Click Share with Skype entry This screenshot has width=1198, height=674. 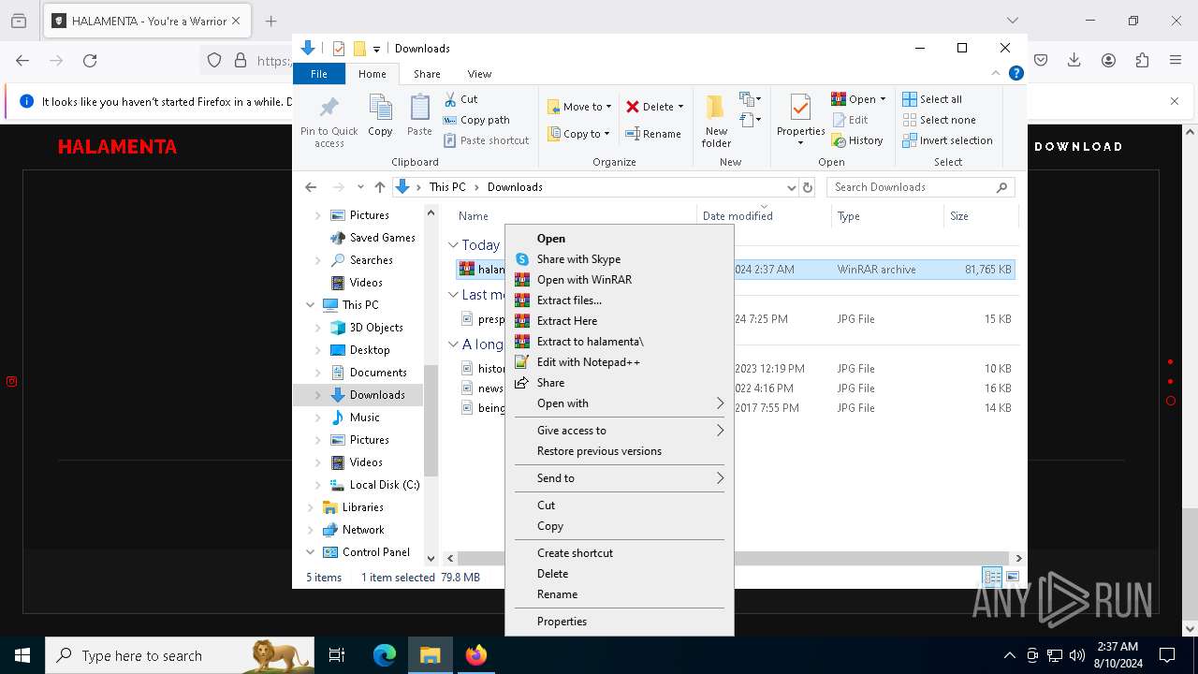[x=620, y=259]
